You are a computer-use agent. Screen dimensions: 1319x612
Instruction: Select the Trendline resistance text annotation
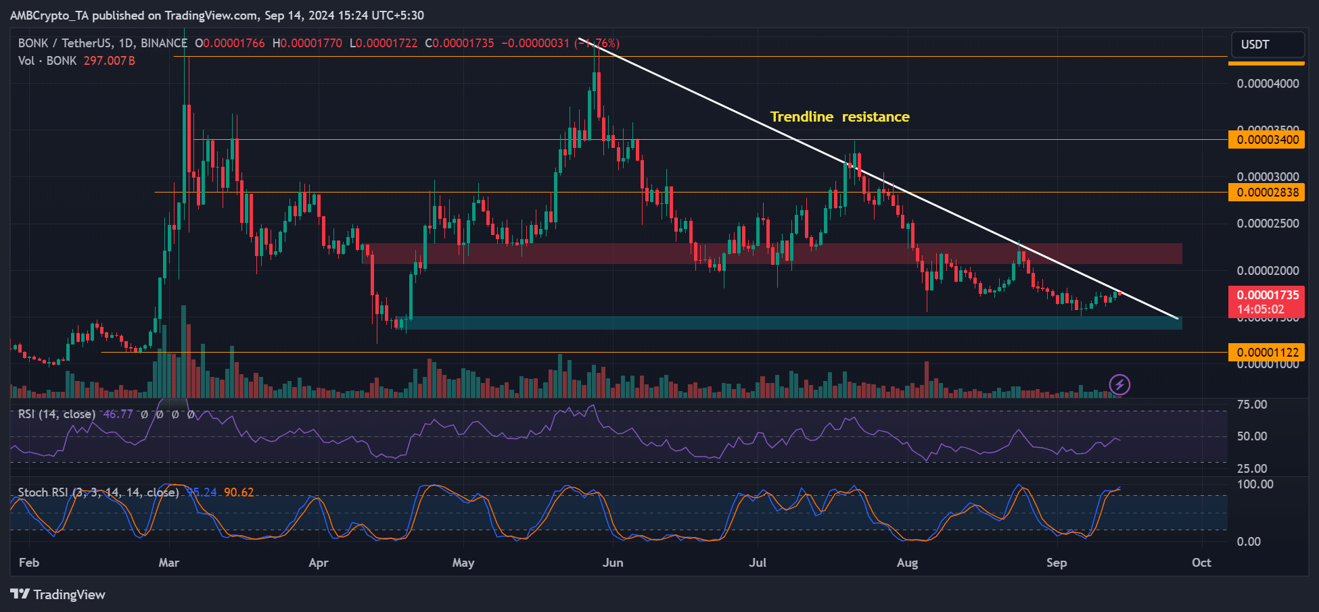point(839,117)
